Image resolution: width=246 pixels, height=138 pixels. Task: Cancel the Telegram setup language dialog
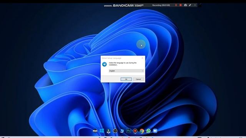pyautogui.click(x=138, y=79)
